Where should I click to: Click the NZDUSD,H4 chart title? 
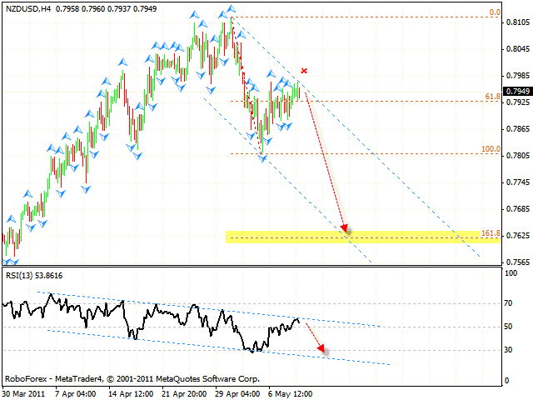pos(25,7)
